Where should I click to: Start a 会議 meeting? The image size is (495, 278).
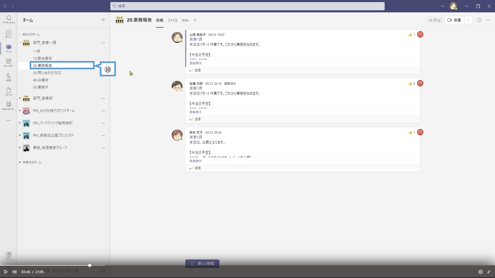pos(454,20)
